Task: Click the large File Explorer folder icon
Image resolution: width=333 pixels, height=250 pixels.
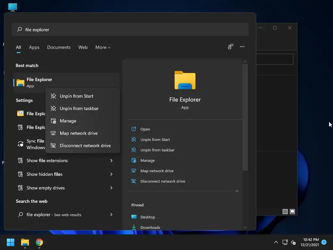Action: (185, 80)
